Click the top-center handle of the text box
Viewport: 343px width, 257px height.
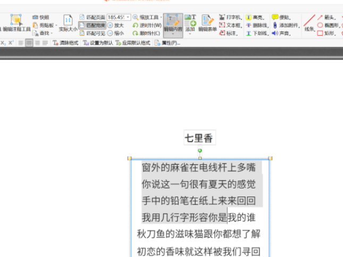tap(200, 158)
